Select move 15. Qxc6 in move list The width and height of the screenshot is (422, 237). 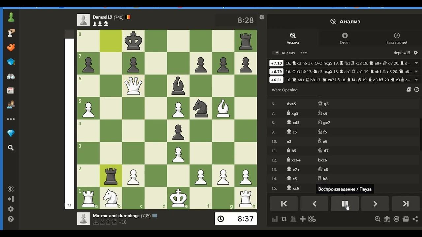point(293,188)
